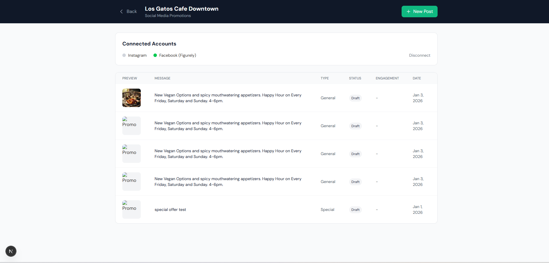Click Draft status badge in first row

coord(355,98)
